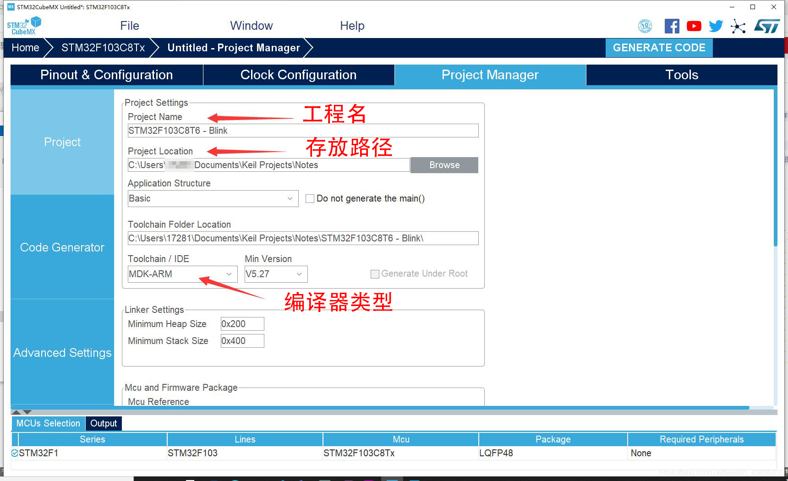
Task: Open the Toolchain / IDE MDK-ARM dropdown
Action: click(x=182, y=274)
